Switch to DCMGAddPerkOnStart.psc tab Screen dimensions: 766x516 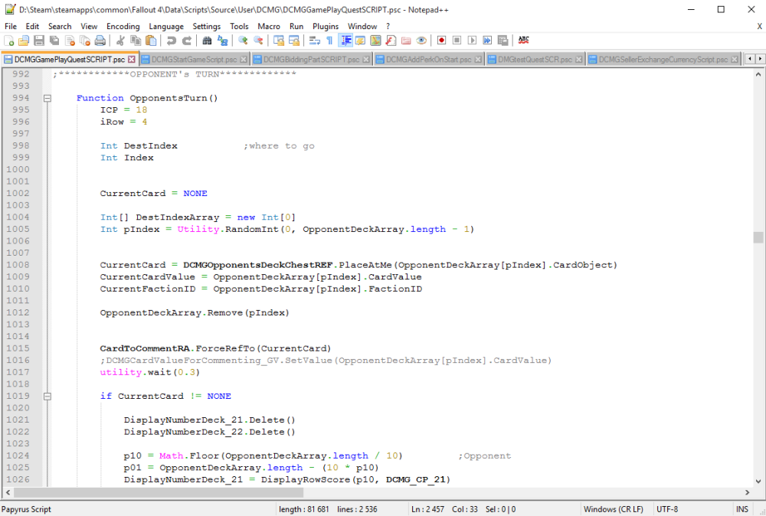coord(428,60)
